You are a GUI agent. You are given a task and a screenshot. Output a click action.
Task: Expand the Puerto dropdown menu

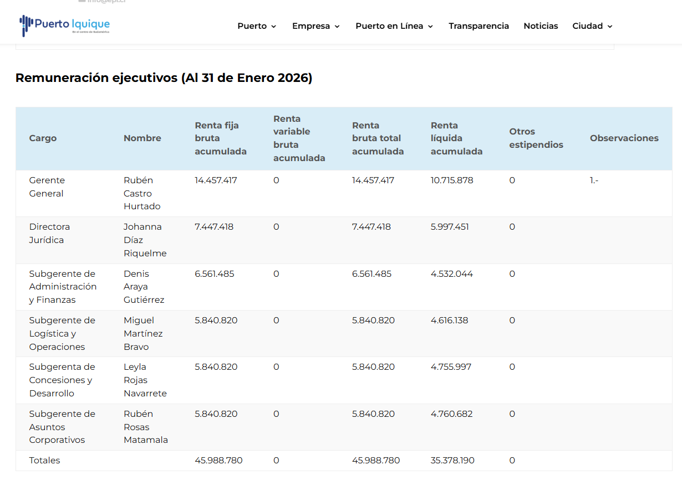(x=257, y=26)
